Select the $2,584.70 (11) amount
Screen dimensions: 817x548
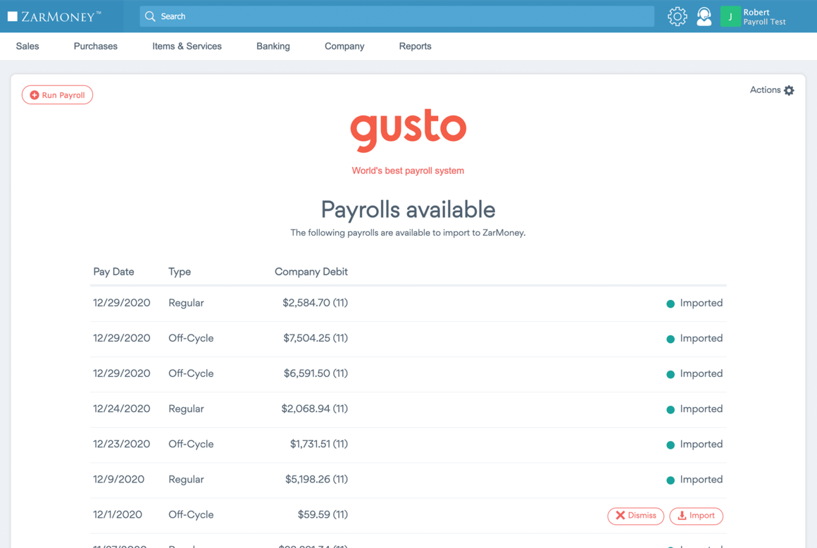pos(316,303)
